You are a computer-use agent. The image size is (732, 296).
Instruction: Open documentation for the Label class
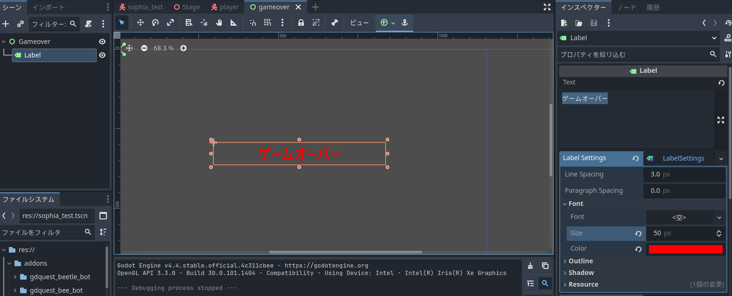coord(728,38)
